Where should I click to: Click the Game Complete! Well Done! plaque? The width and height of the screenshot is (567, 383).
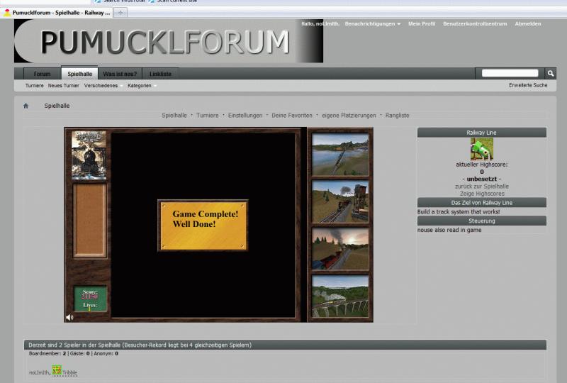pos(203,225)
